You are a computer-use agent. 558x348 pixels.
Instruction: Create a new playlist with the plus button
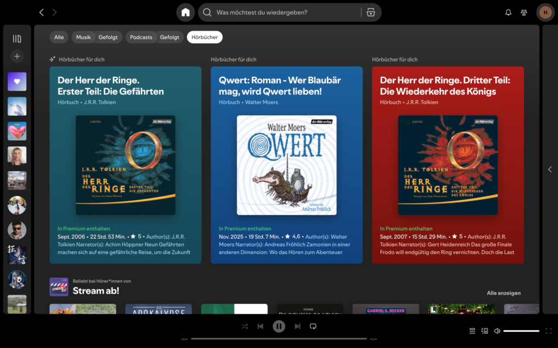tap(16, 56)
